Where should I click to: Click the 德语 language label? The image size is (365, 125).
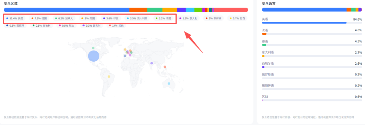click(265, 41)
